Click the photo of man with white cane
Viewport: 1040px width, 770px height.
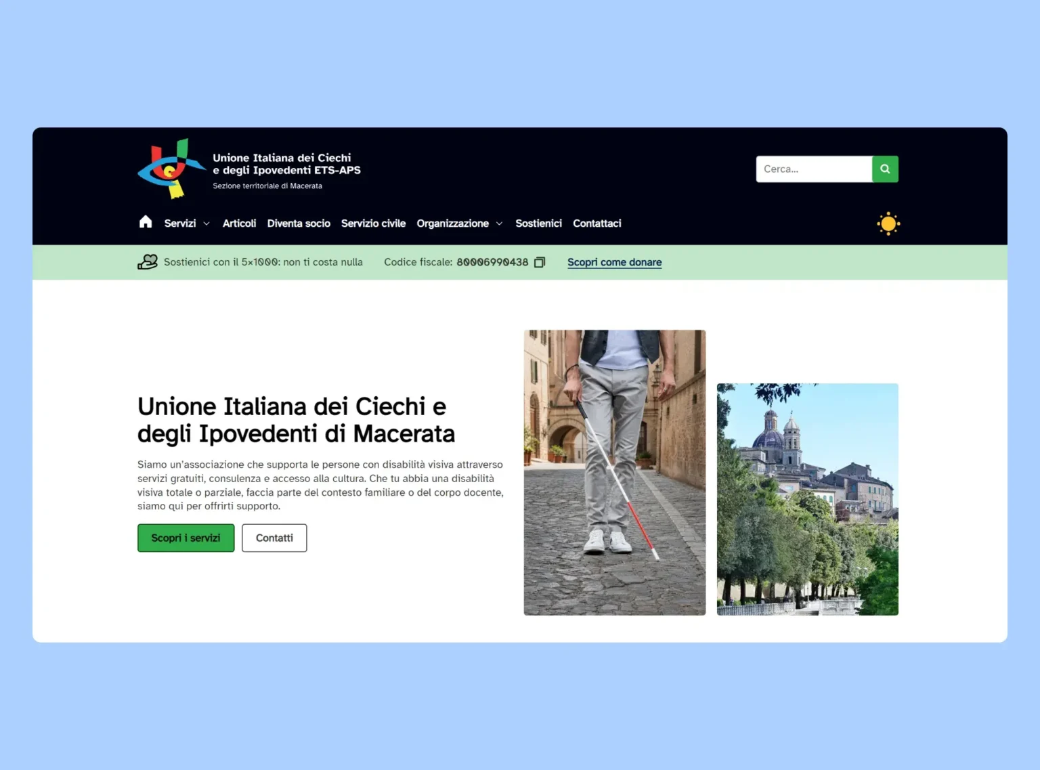tap(615, 473)
